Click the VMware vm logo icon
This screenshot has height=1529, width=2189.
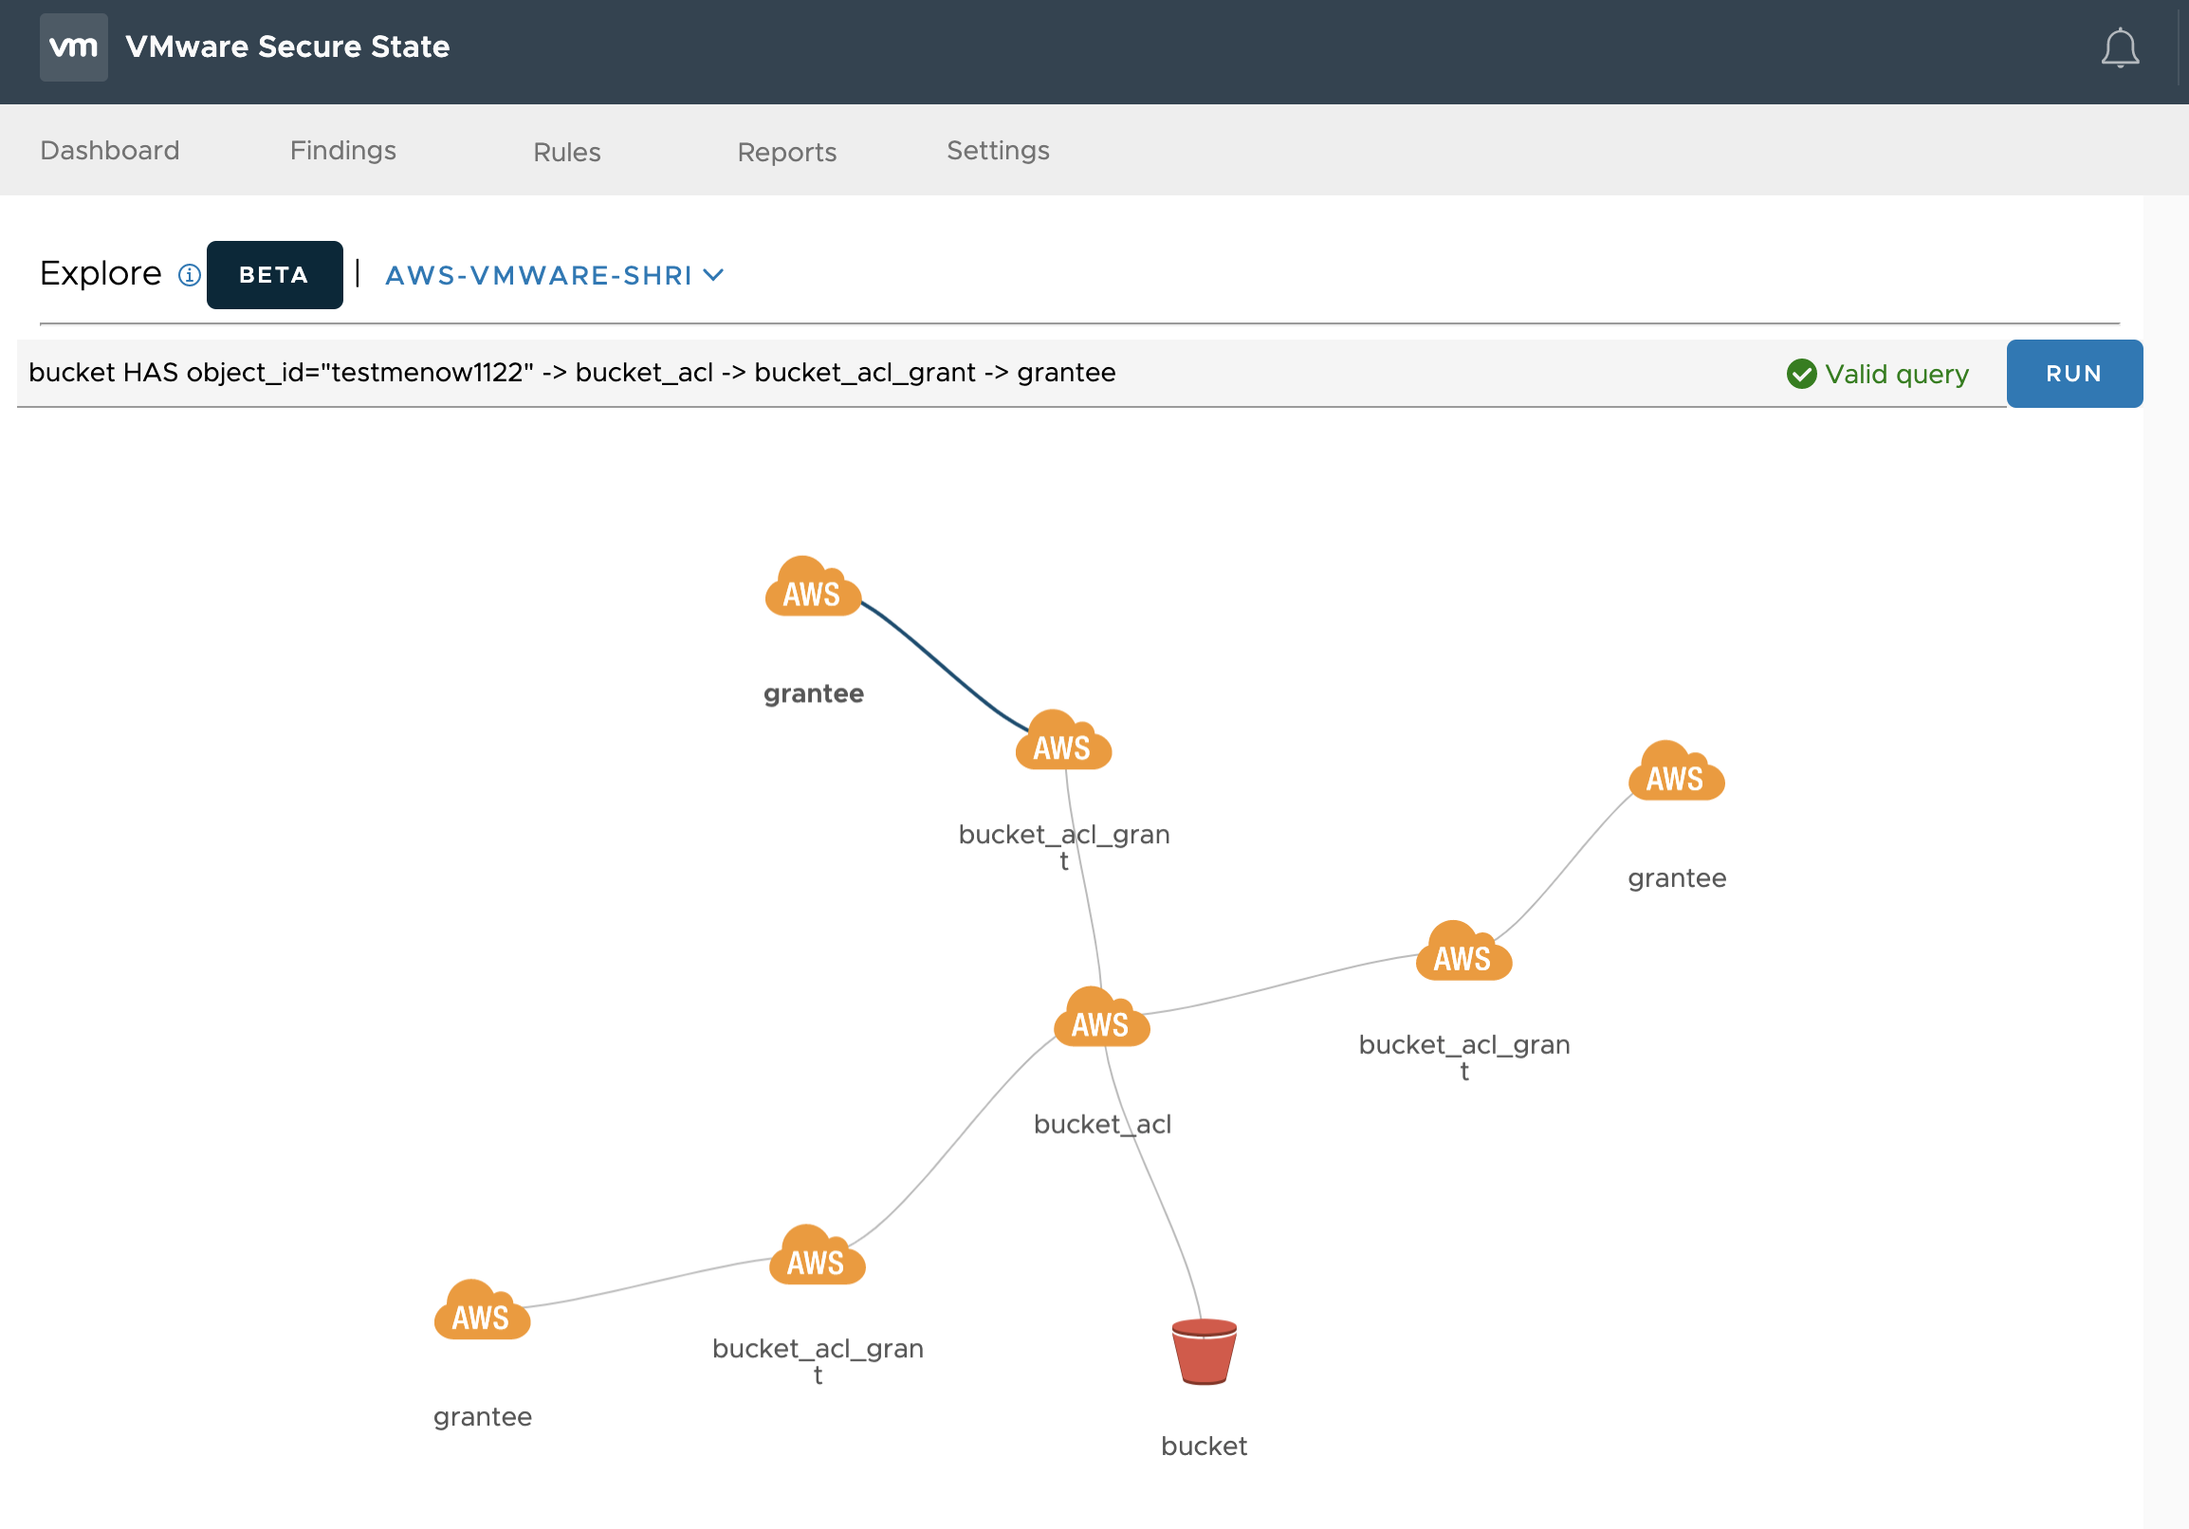[73, 46]
